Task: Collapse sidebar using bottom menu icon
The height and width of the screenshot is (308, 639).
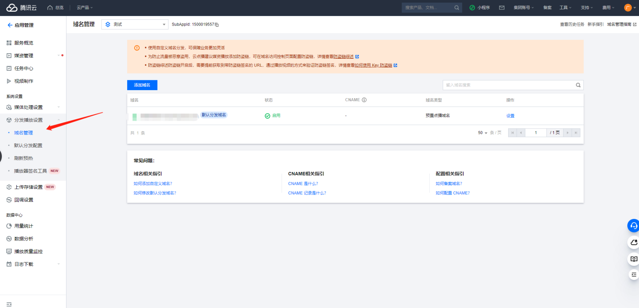Action: click(9, 304)
